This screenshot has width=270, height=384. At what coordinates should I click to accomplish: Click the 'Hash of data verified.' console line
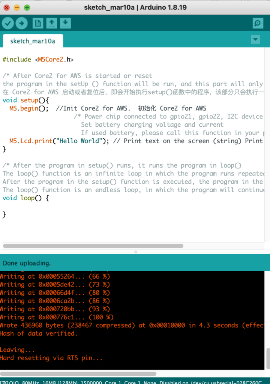(x=39, y=333)
